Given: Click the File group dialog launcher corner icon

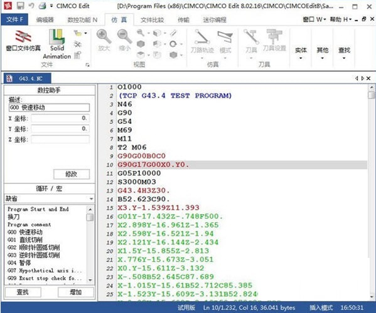Looking at the screenshot, I should click(x=87, y=65).
